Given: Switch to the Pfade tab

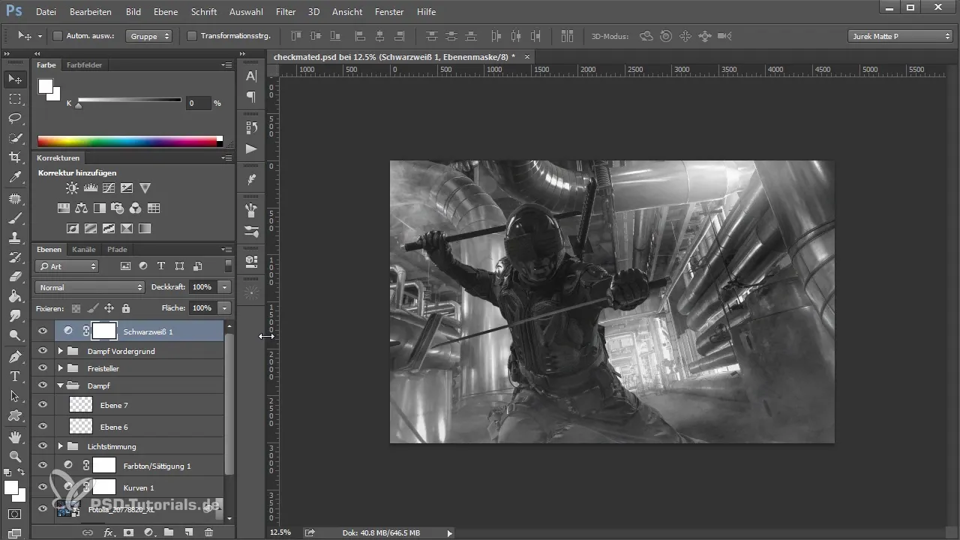Looking at the screenshot, I should 117,250.
